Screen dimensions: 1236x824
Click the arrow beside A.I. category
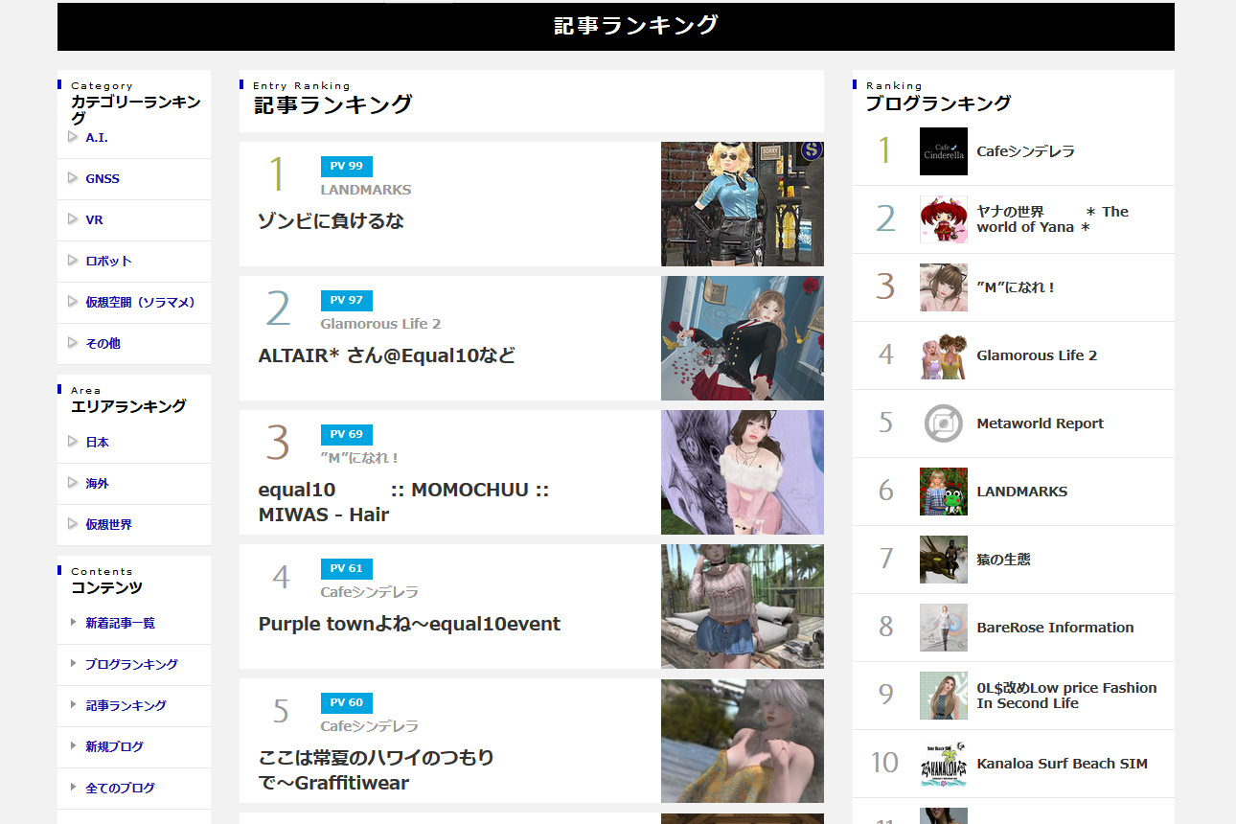pyautogui.click(x=73, y=137)
